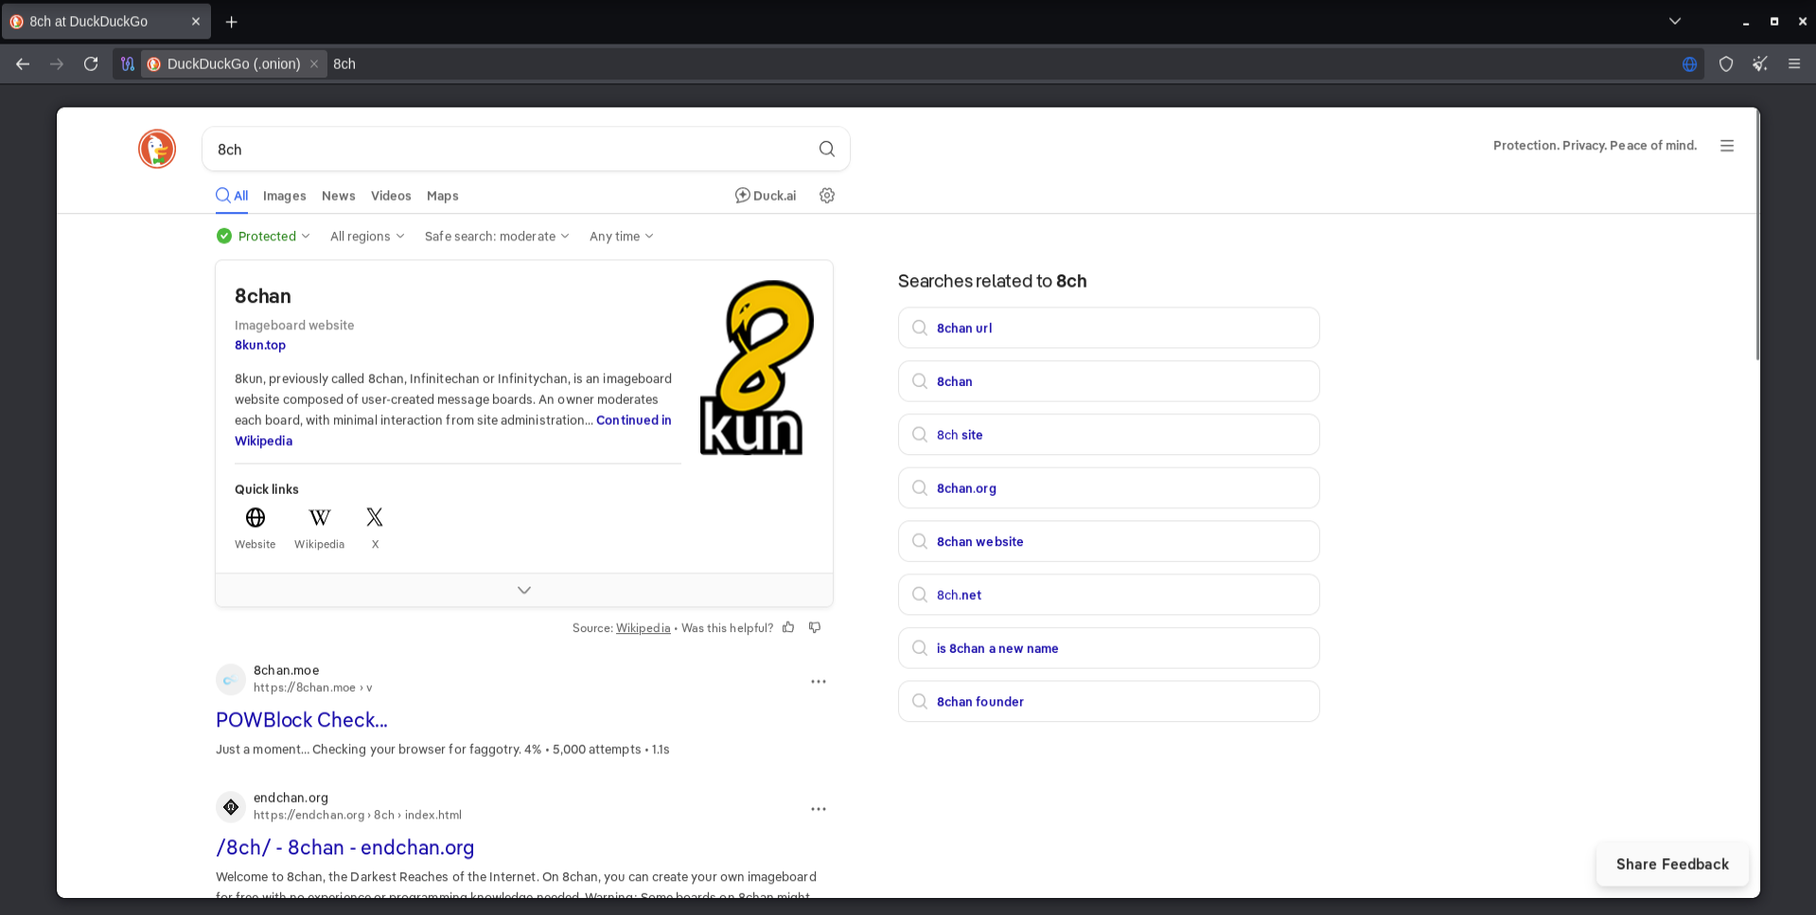Follow the Continued in Wikipedia link
Viewport: 1816px width, 915px height.
point(453,431)
